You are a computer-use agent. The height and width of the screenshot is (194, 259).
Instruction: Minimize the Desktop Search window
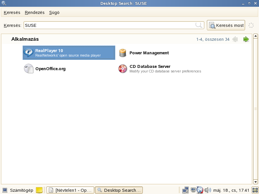(x=243, y=3)
